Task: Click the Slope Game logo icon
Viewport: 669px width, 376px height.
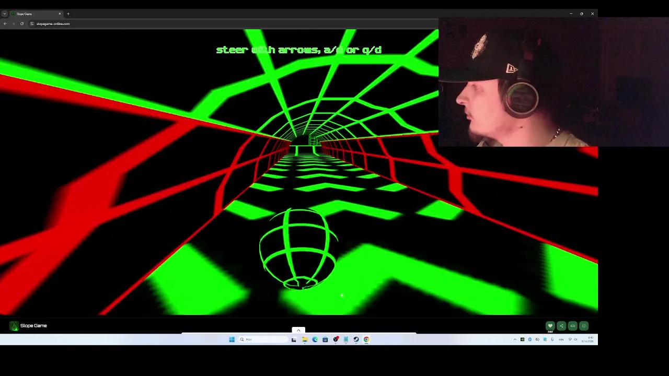Action: 14,326
